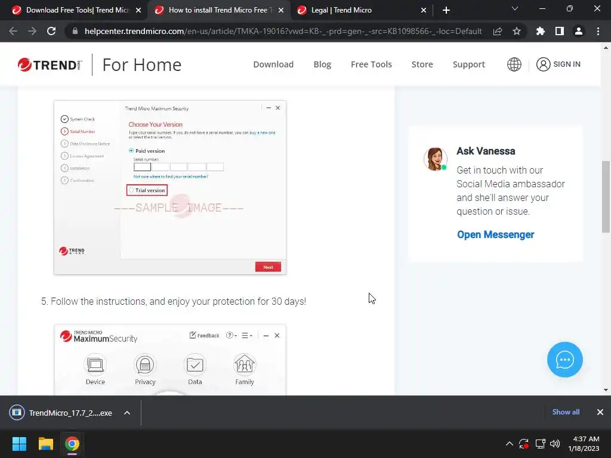Open Windows Start menu
The height and width of the screenshot is (458, 611).
(x=19, y=444)
